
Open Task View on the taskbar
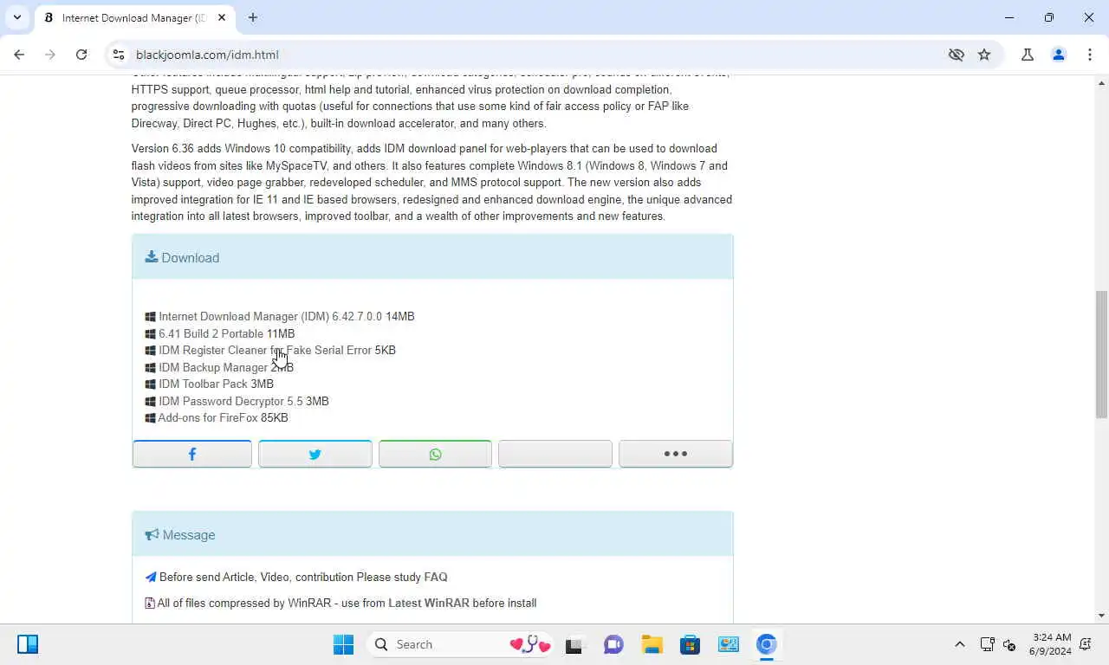pos(574,644)
